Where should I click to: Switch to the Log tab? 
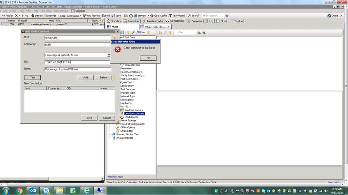(x=209, y=21)
